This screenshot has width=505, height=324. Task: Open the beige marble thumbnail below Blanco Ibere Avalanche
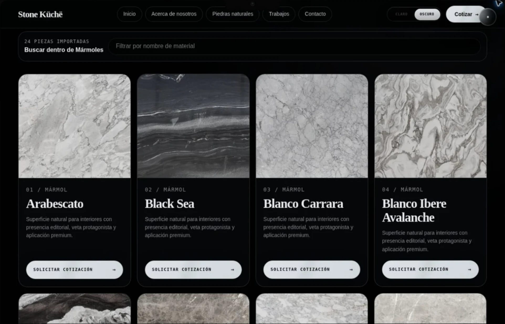tap(430, 309)
